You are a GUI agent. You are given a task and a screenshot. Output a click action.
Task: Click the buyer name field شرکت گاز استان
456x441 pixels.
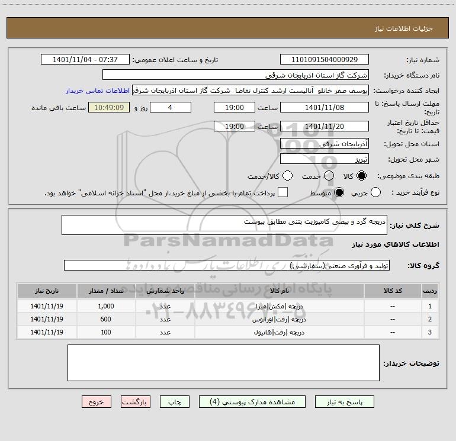(x=236, y=75)
